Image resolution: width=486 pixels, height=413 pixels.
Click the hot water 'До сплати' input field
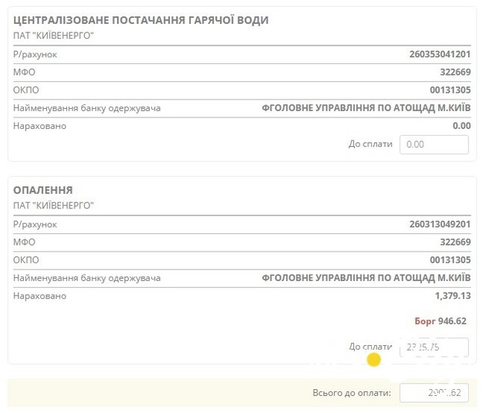tap(434, 144)
